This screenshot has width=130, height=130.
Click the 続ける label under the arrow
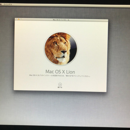60,87
